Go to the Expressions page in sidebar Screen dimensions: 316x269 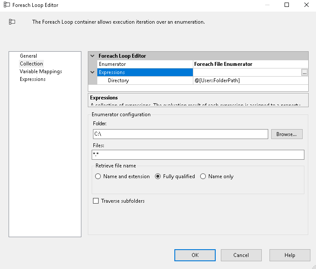pos(32,79)
